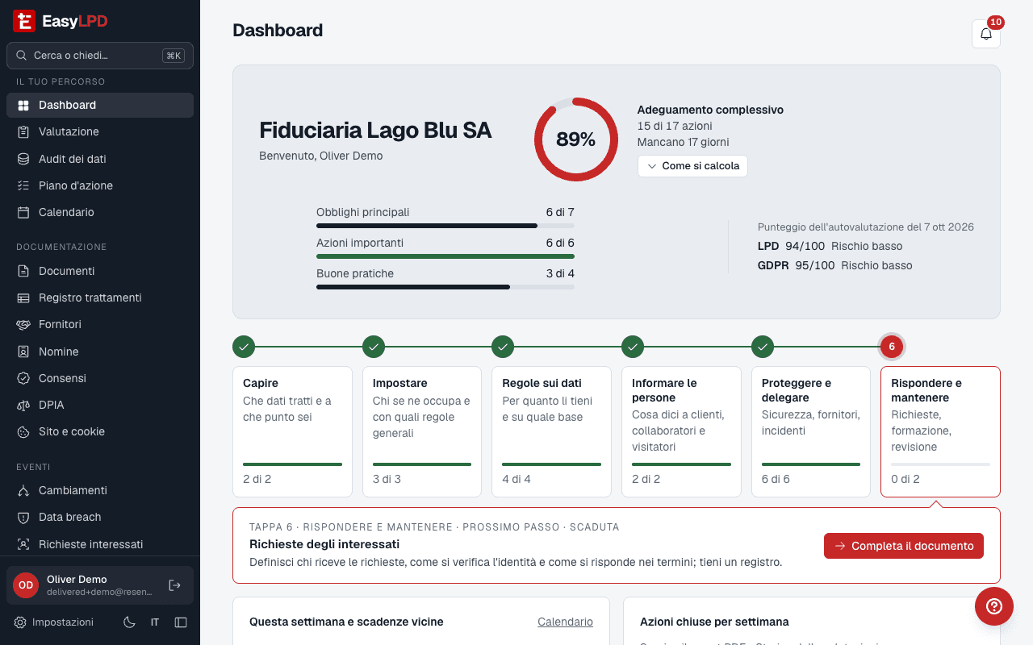The width and height of the screenshot is (1033, 645).
Task: Click the Richieste interessati person icon
Action: click(23, 544)
